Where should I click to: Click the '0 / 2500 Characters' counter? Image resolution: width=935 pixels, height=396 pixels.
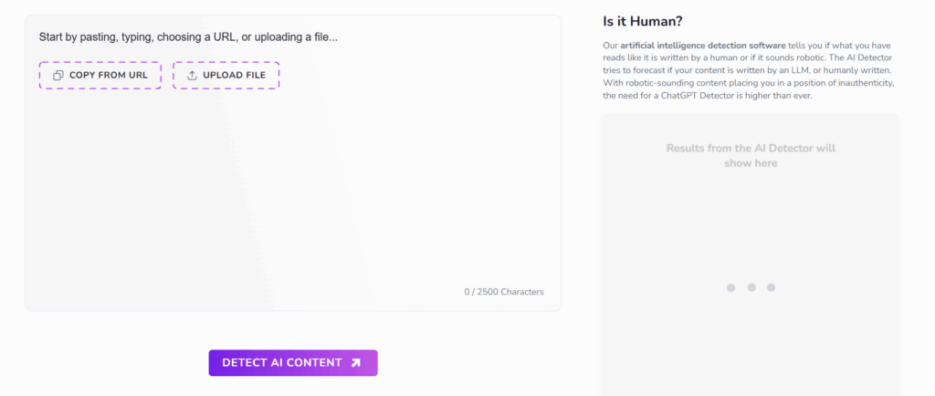coord(503,292)
